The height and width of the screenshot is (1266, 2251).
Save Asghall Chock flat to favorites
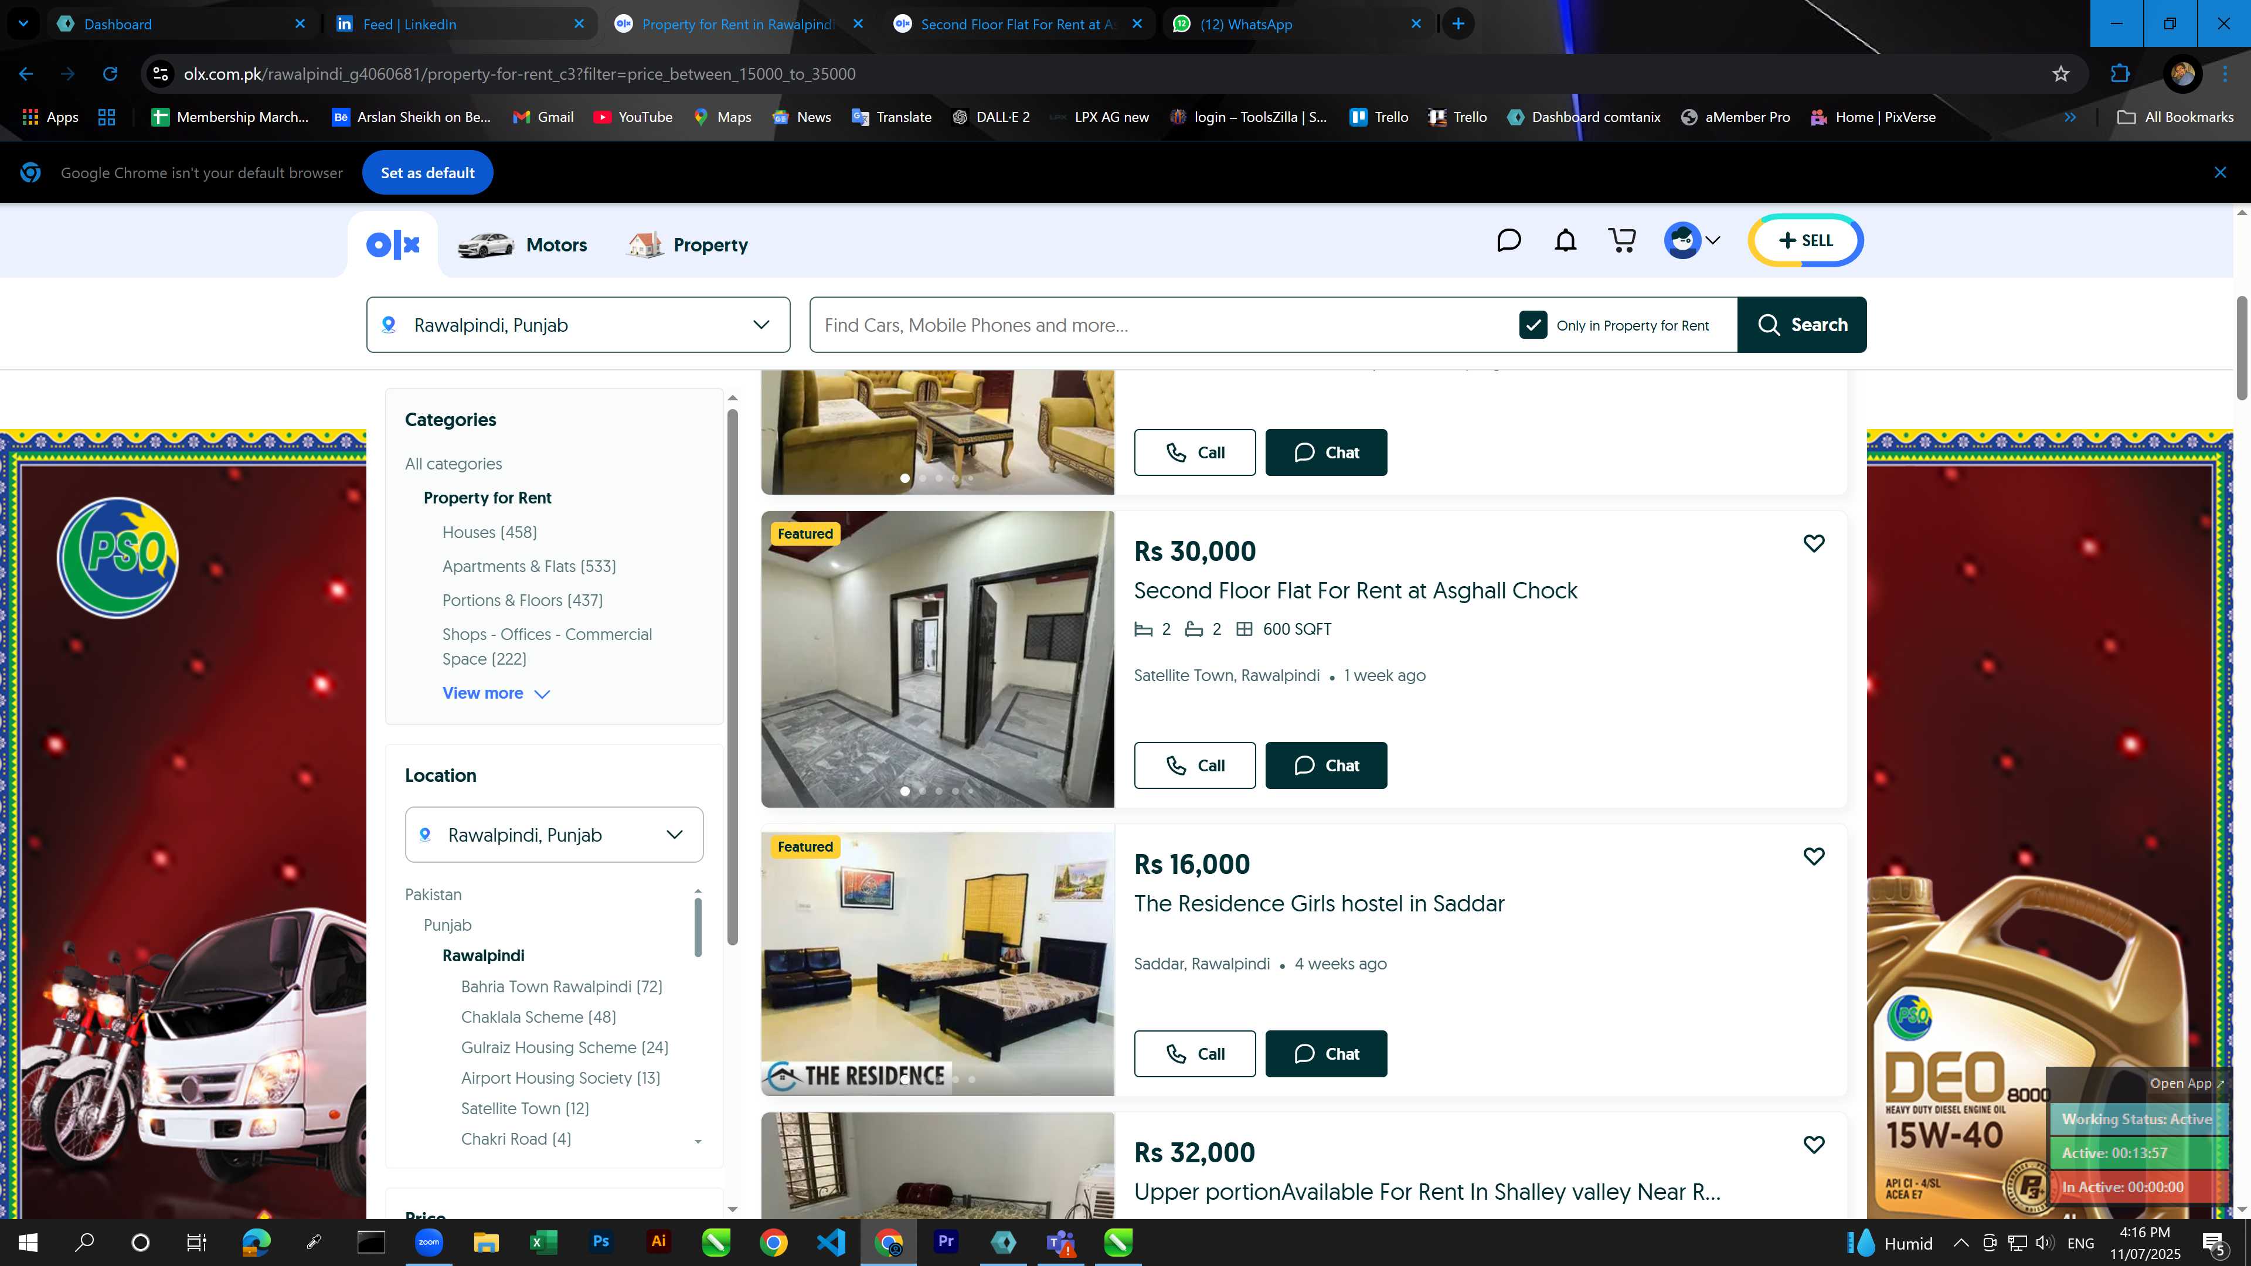(1814, 543)
